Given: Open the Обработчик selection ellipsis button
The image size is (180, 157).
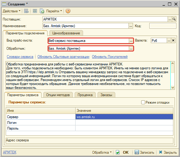Looking at the screenshot, I should pyautogui.click(x=131, y=49).
